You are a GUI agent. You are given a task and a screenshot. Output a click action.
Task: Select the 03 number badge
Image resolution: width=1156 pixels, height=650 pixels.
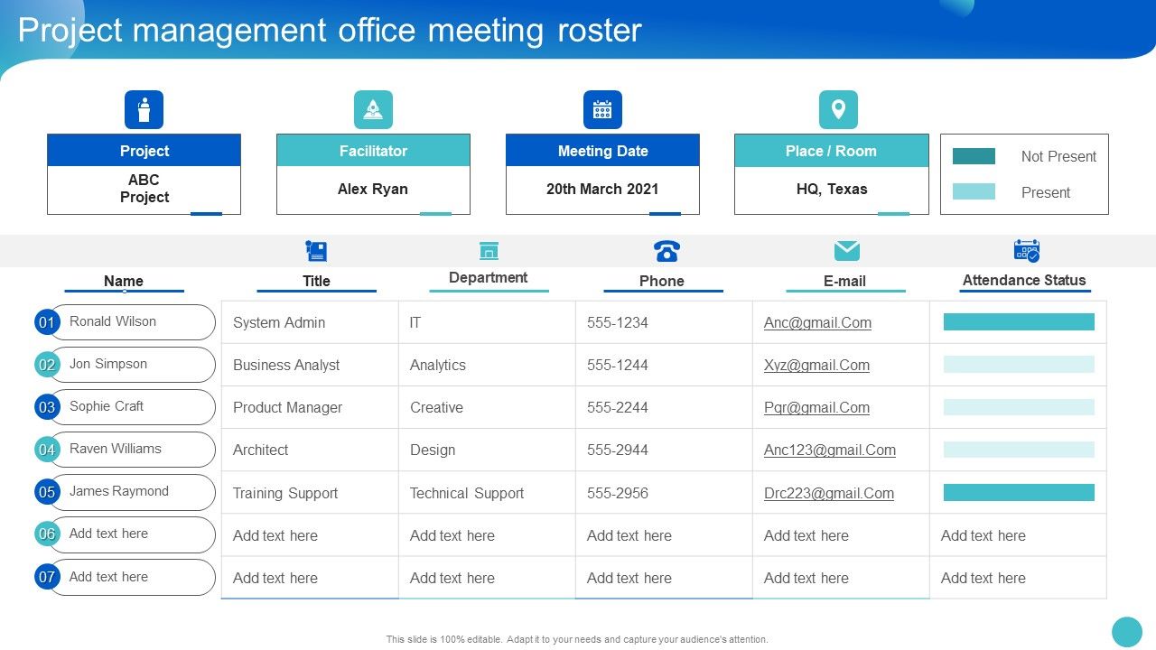47,407
